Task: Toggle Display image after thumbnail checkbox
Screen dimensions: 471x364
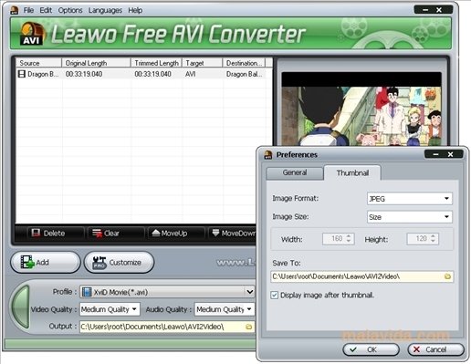Action: (x=274, y=295)
